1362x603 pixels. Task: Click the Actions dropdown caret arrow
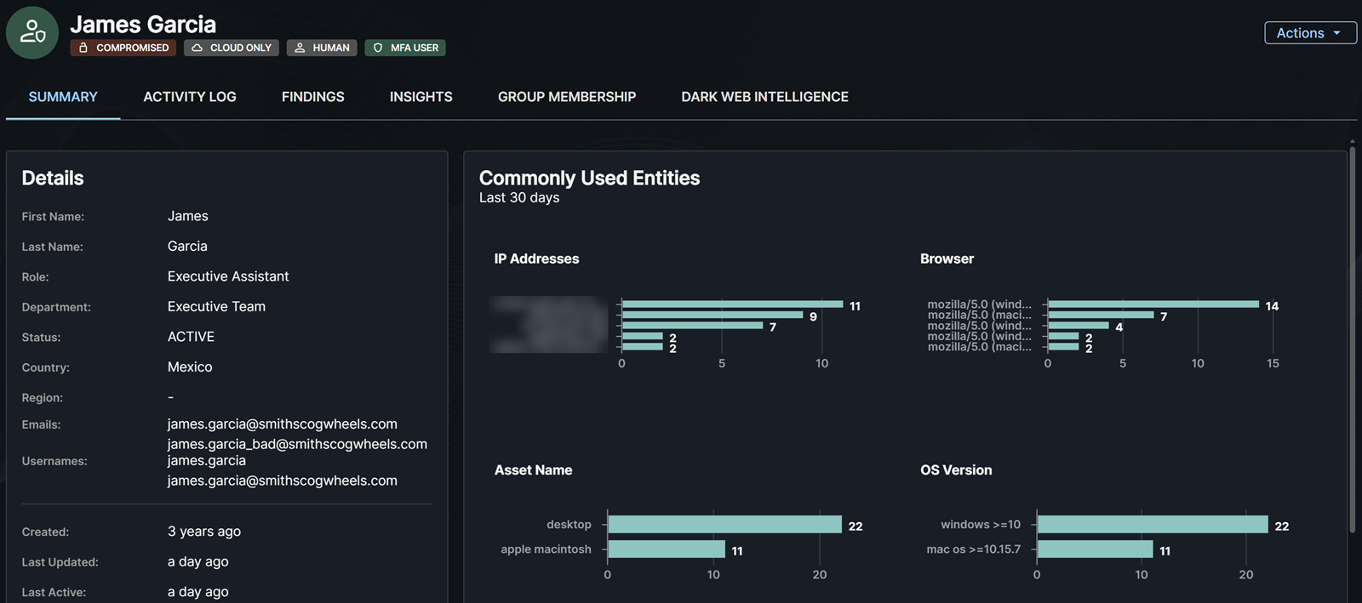point(1337,33)
